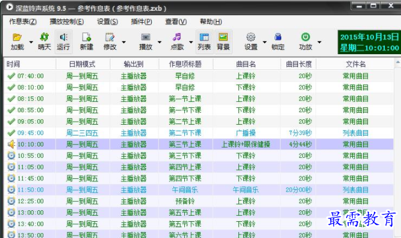
Task: Click the alarm clock icon for 13:00:00
Action: pos(11,213)
